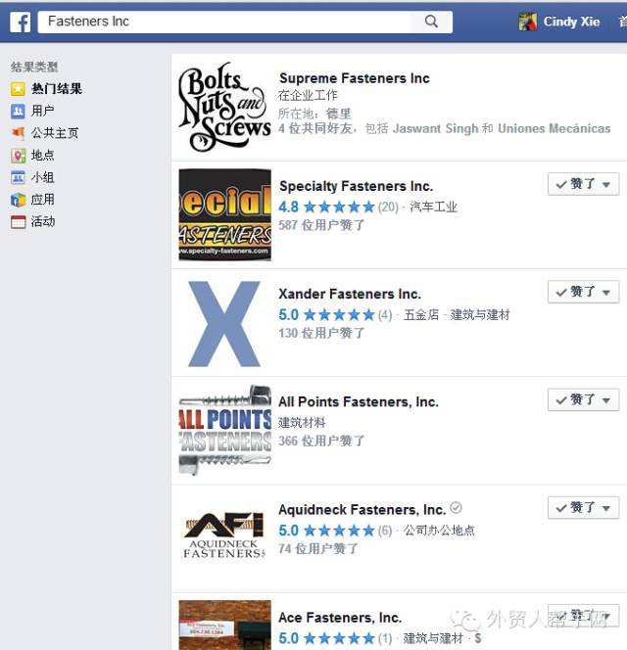Viewport: 627px width, 650px height.
Task: Open Cindy Xie profile avatar
Action: [528, 22]
